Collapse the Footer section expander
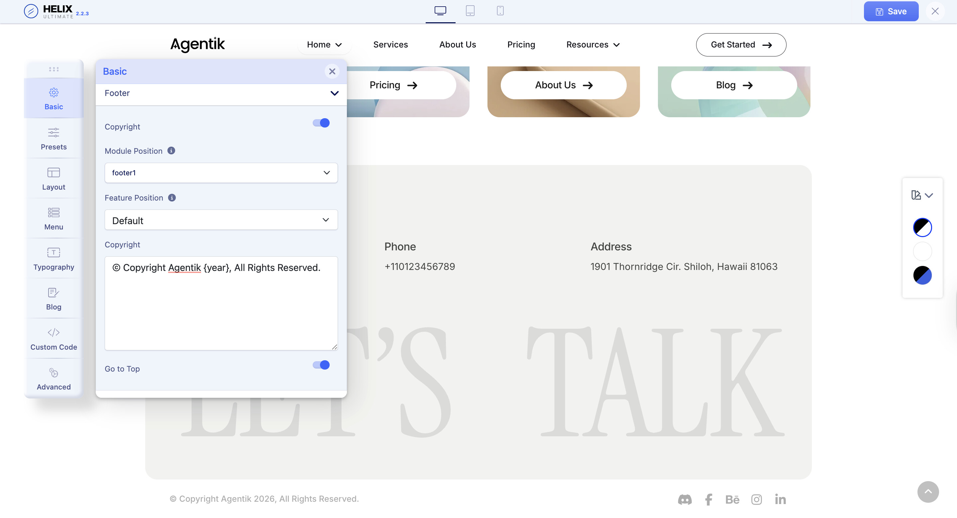Viewport: 957px width, 518px height. [x=334, y=93]
